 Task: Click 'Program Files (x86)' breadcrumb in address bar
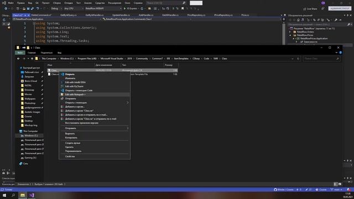(87, 59)
